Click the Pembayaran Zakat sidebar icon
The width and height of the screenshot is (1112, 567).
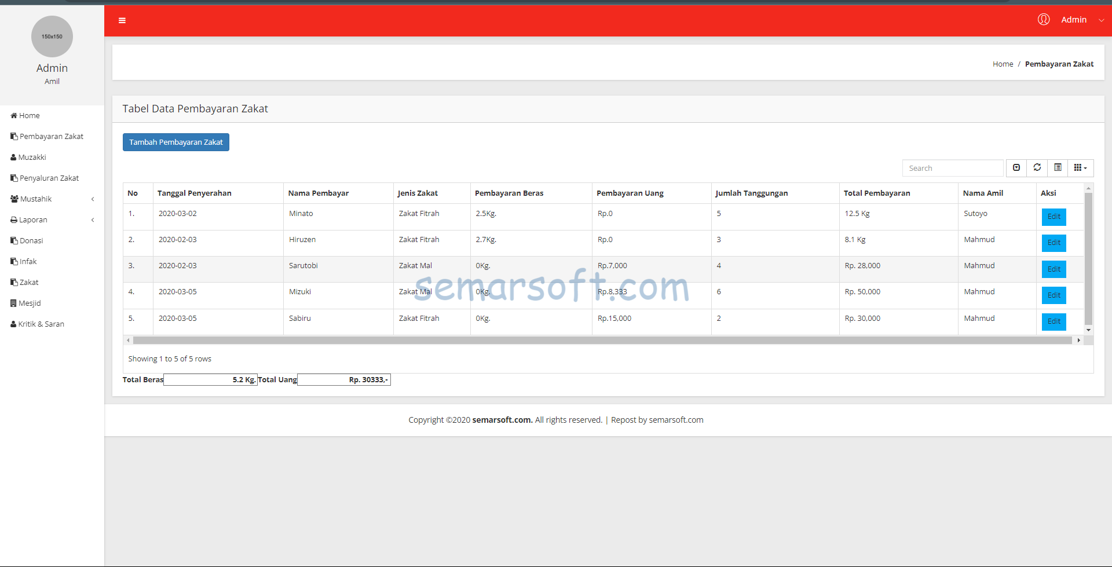coord(13,136)
